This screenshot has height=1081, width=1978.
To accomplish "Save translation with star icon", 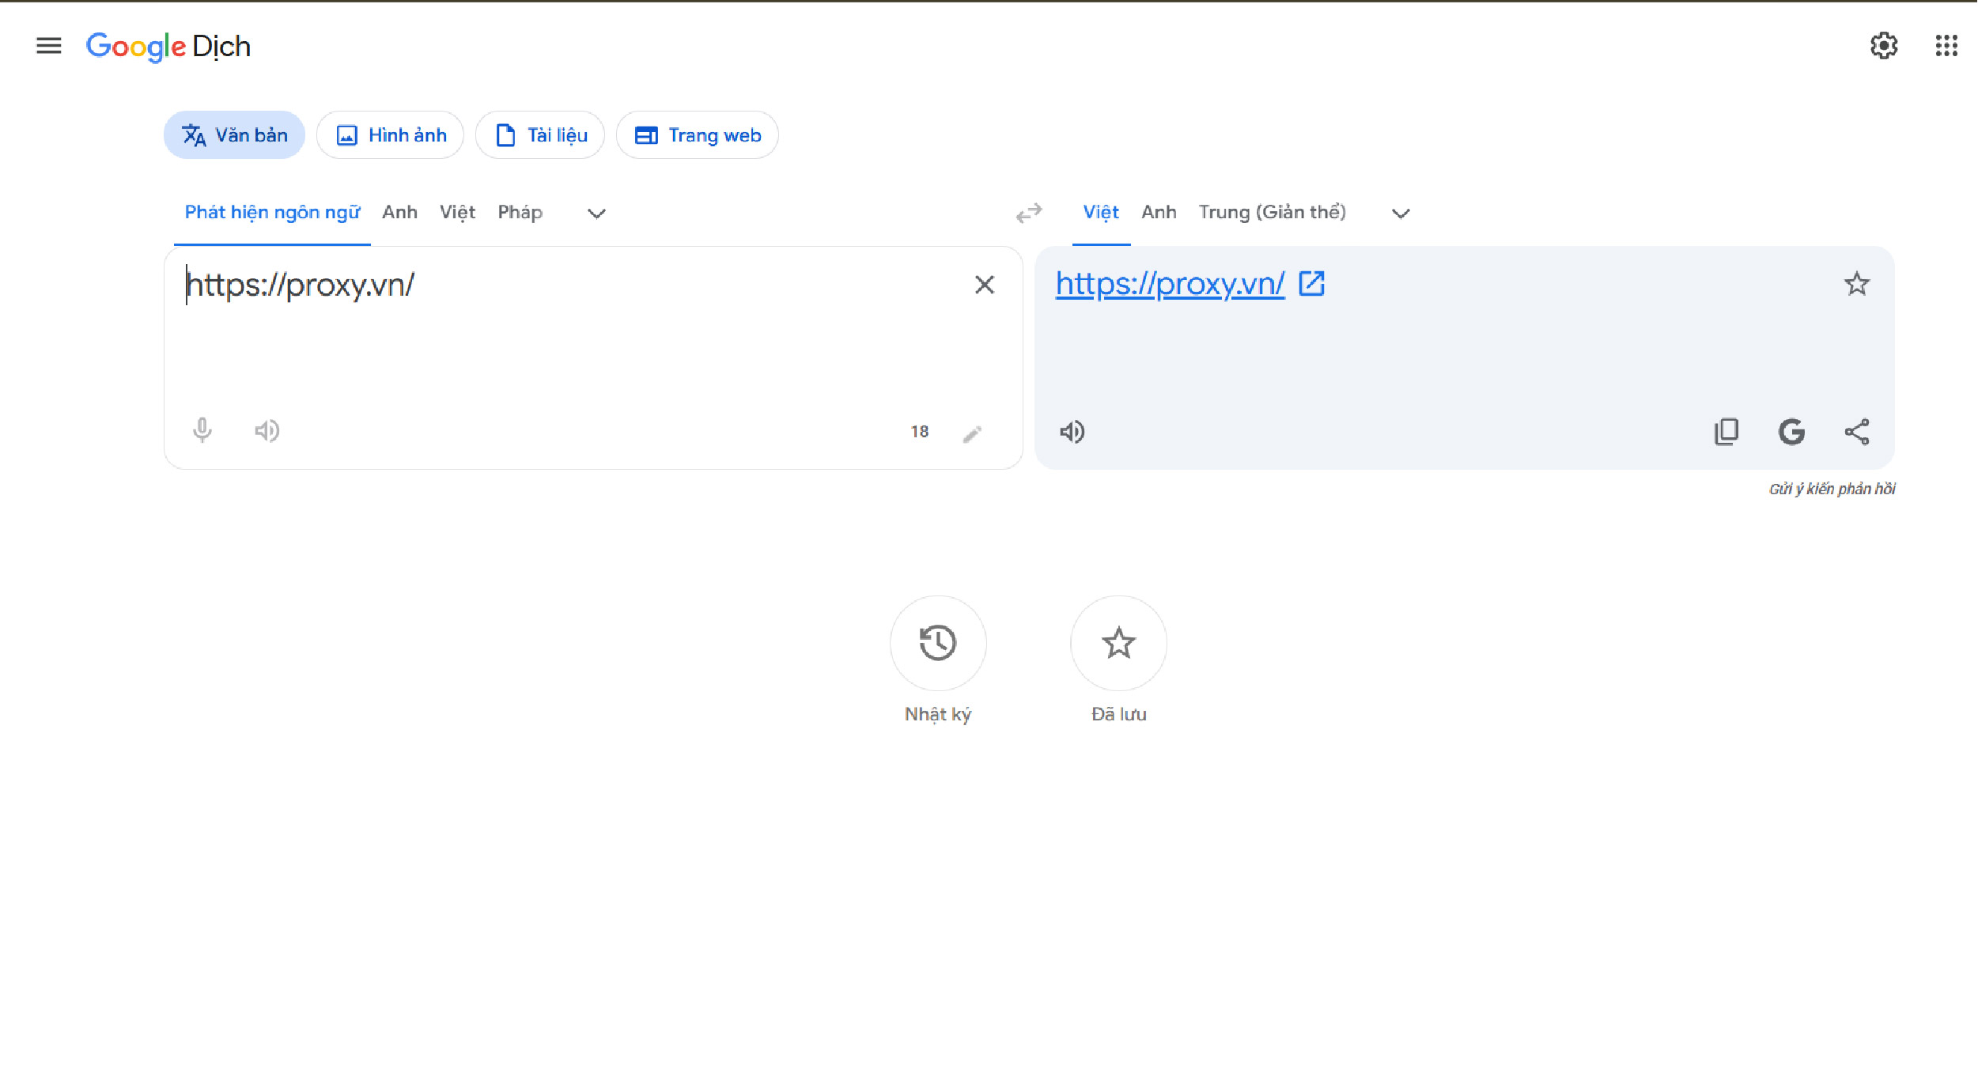I will point(1857,284).
